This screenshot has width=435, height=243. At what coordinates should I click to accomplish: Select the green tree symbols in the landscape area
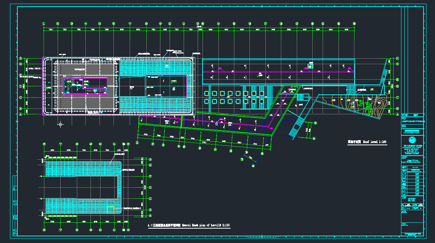367,107
